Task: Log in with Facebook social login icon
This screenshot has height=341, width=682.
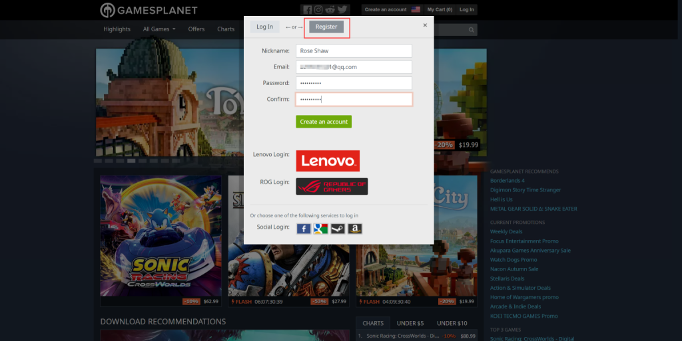Action: coord(303,228)
